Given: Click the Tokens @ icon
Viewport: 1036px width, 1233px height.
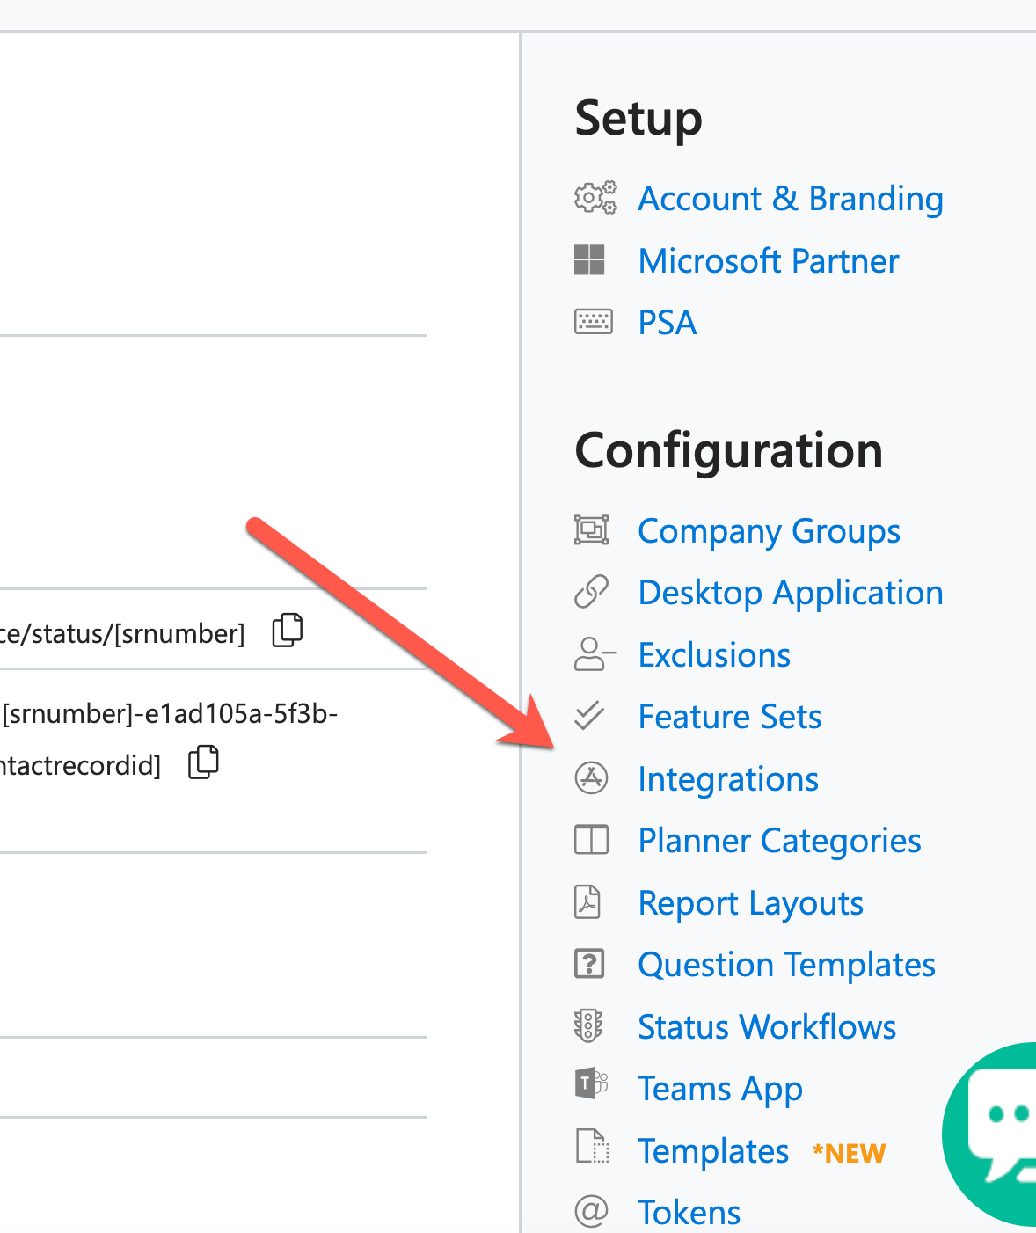Looking at the screenshot, I should click(591, 1211).
